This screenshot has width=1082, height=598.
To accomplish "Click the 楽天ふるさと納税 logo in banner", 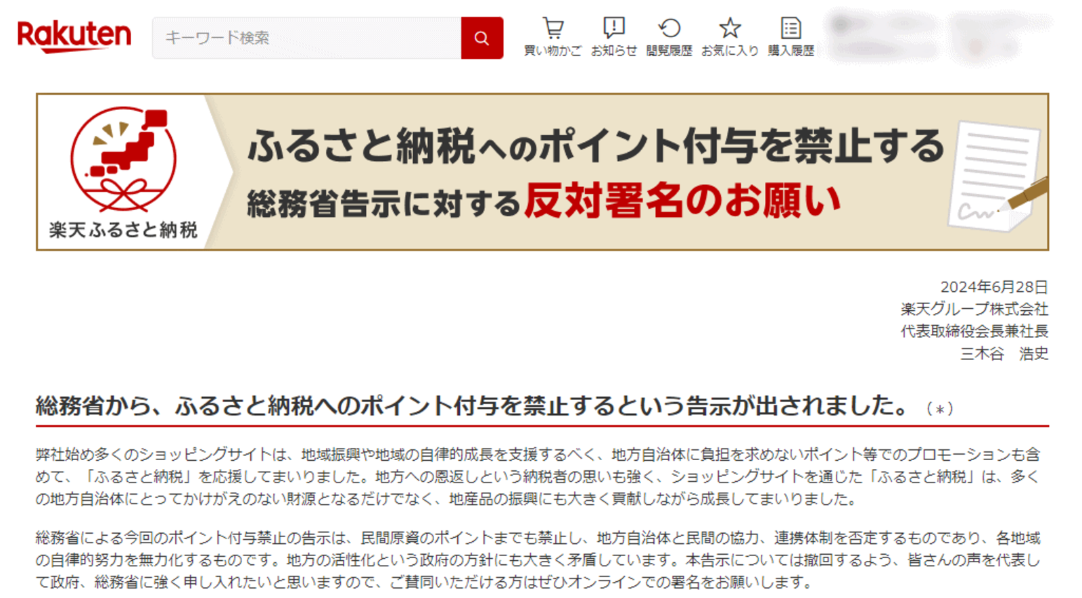I will point(123,172).
